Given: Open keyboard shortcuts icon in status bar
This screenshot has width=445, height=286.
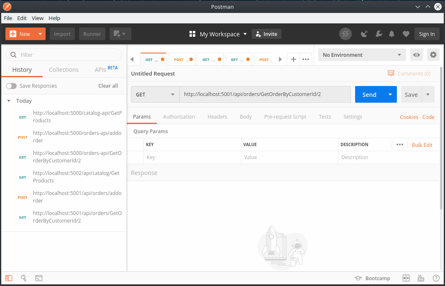Looking at the screenshot, I should 421,278.
